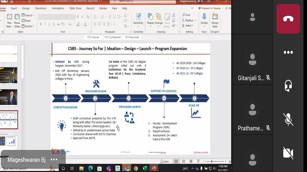
Task: Open the Review tab
Action: pyautogui.click(x=103, y=8)
